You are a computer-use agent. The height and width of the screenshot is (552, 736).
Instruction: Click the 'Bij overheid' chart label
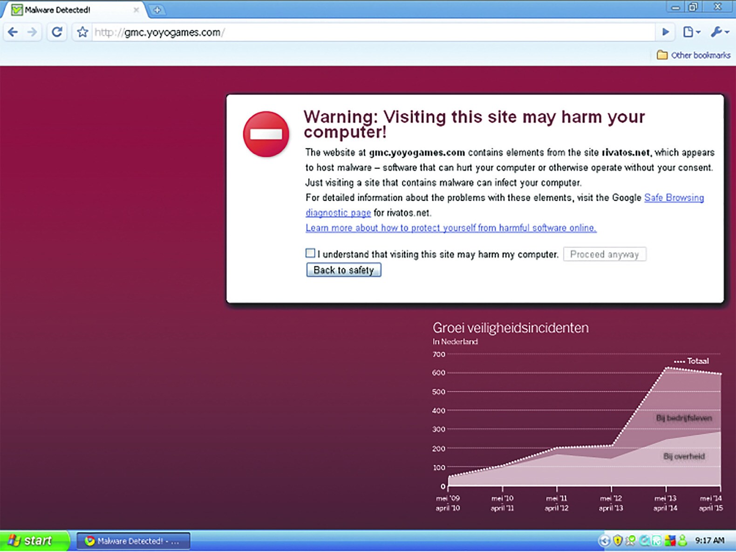[x=684, y=457]
